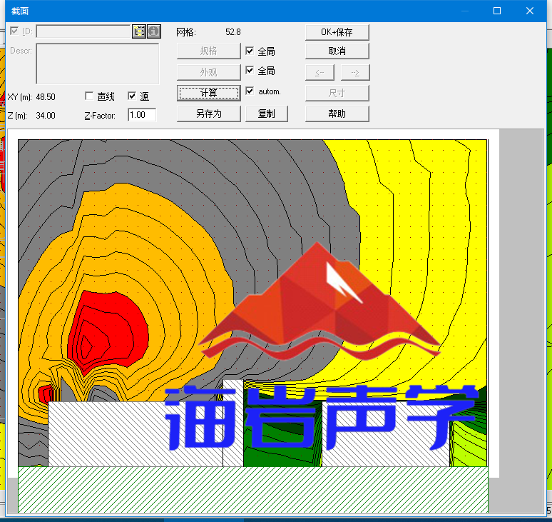
Task: Click the info icon beside ID field
Action: click(x=154, y=31)
